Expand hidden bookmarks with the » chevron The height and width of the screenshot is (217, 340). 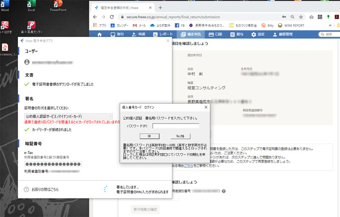pos(330,26)
